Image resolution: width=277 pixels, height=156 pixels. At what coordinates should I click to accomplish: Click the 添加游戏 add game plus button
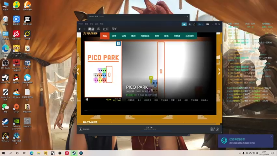coord(80,129)
